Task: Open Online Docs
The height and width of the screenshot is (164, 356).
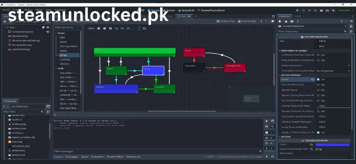Action: [225, 21]
